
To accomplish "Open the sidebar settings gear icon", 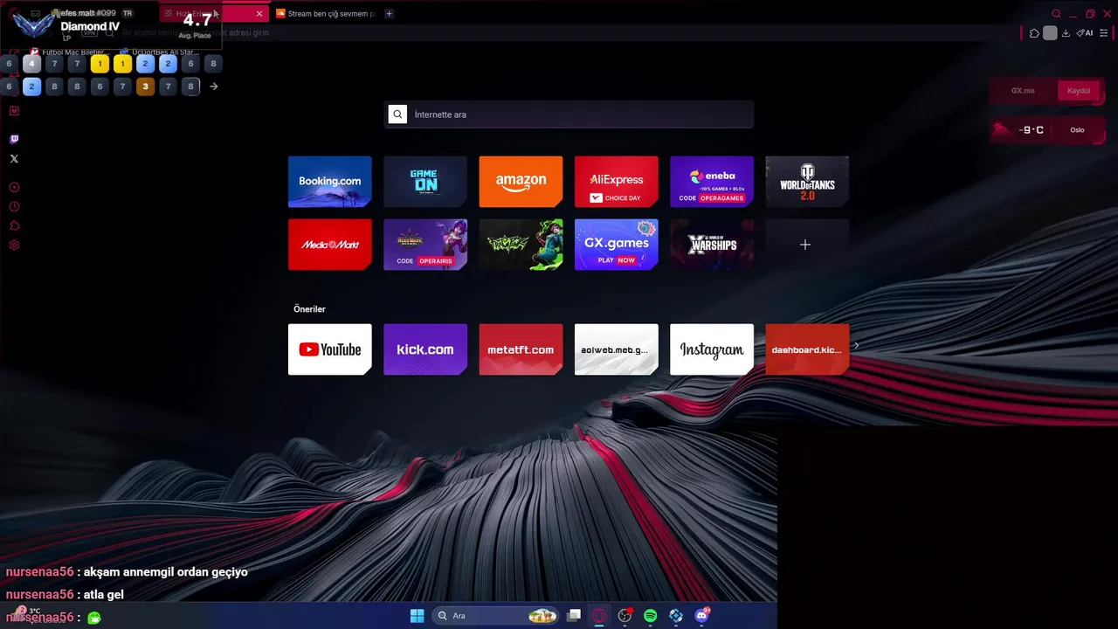I will 14,245.
